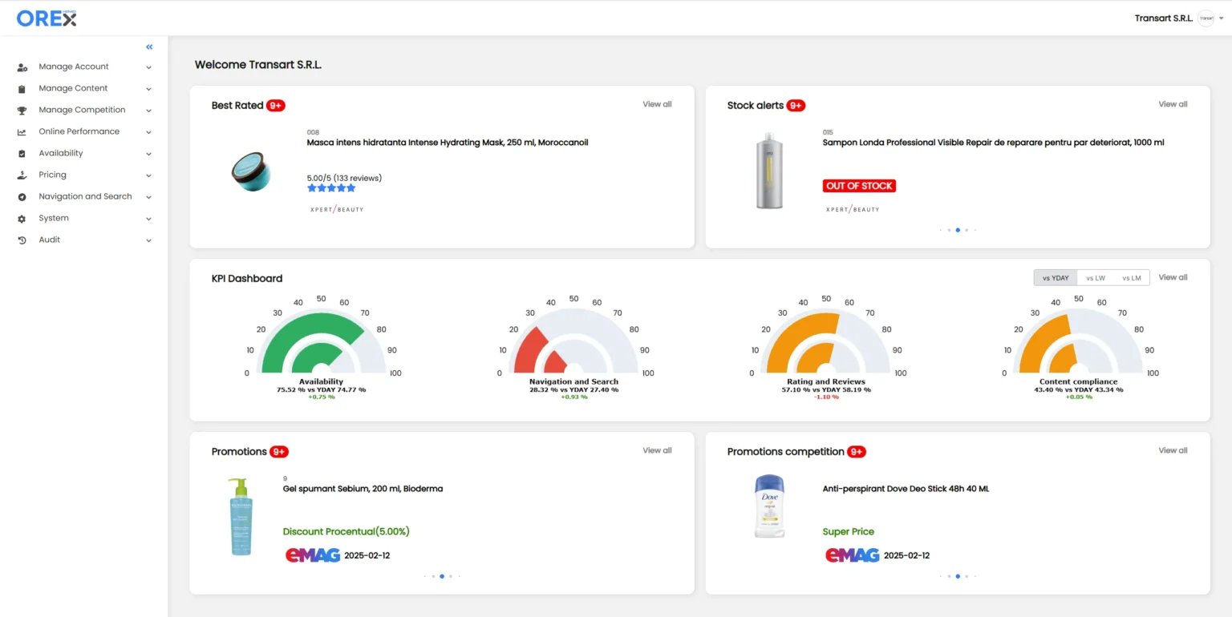The height and width of the screenshot is (617, 1232).
Task: Open the Manage Account person icon
Action: [22, 67]
